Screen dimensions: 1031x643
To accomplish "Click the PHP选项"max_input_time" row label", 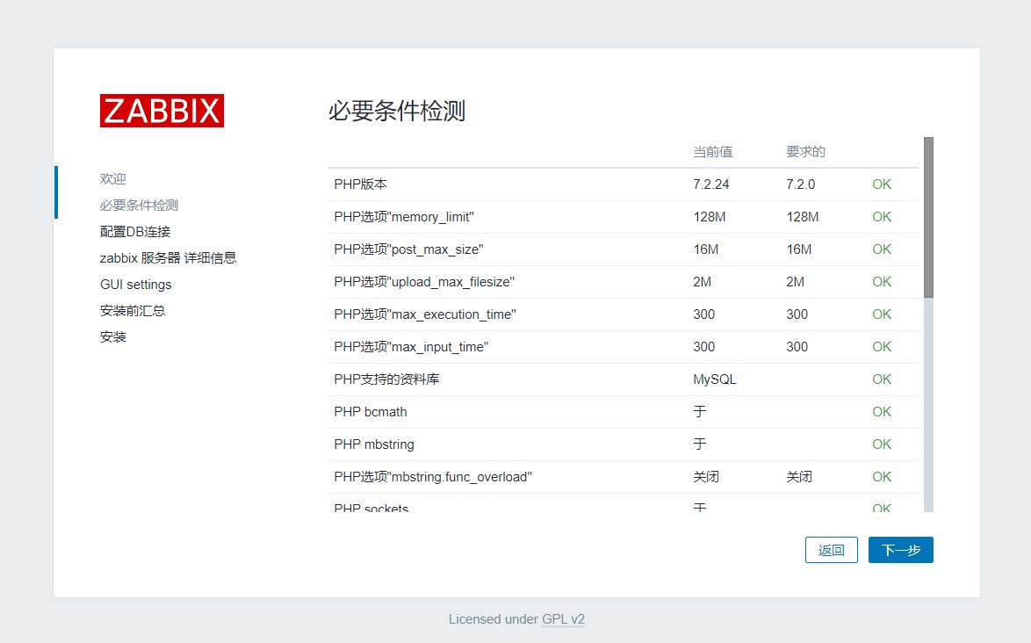I will pos(411,347).
